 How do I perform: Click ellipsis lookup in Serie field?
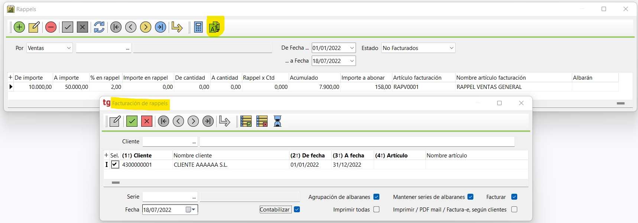[x=194, y=197]
